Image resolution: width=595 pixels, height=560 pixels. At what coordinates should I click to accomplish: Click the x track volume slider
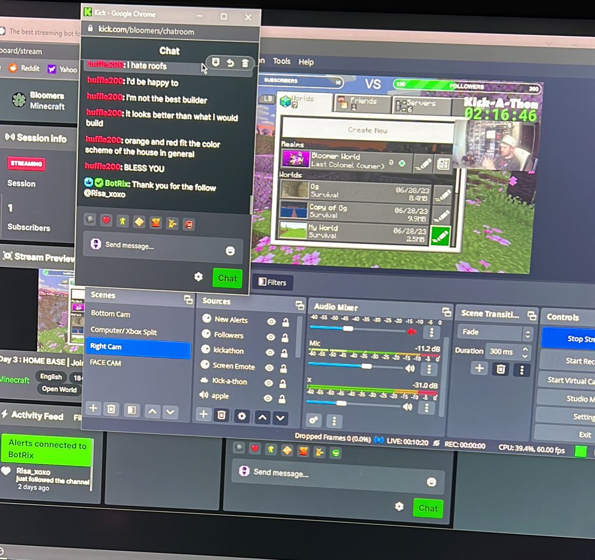[x=354, y=404]
